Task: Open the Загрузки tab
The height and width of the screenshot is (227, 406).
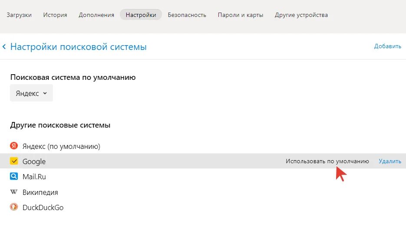Action: [19, 15]
